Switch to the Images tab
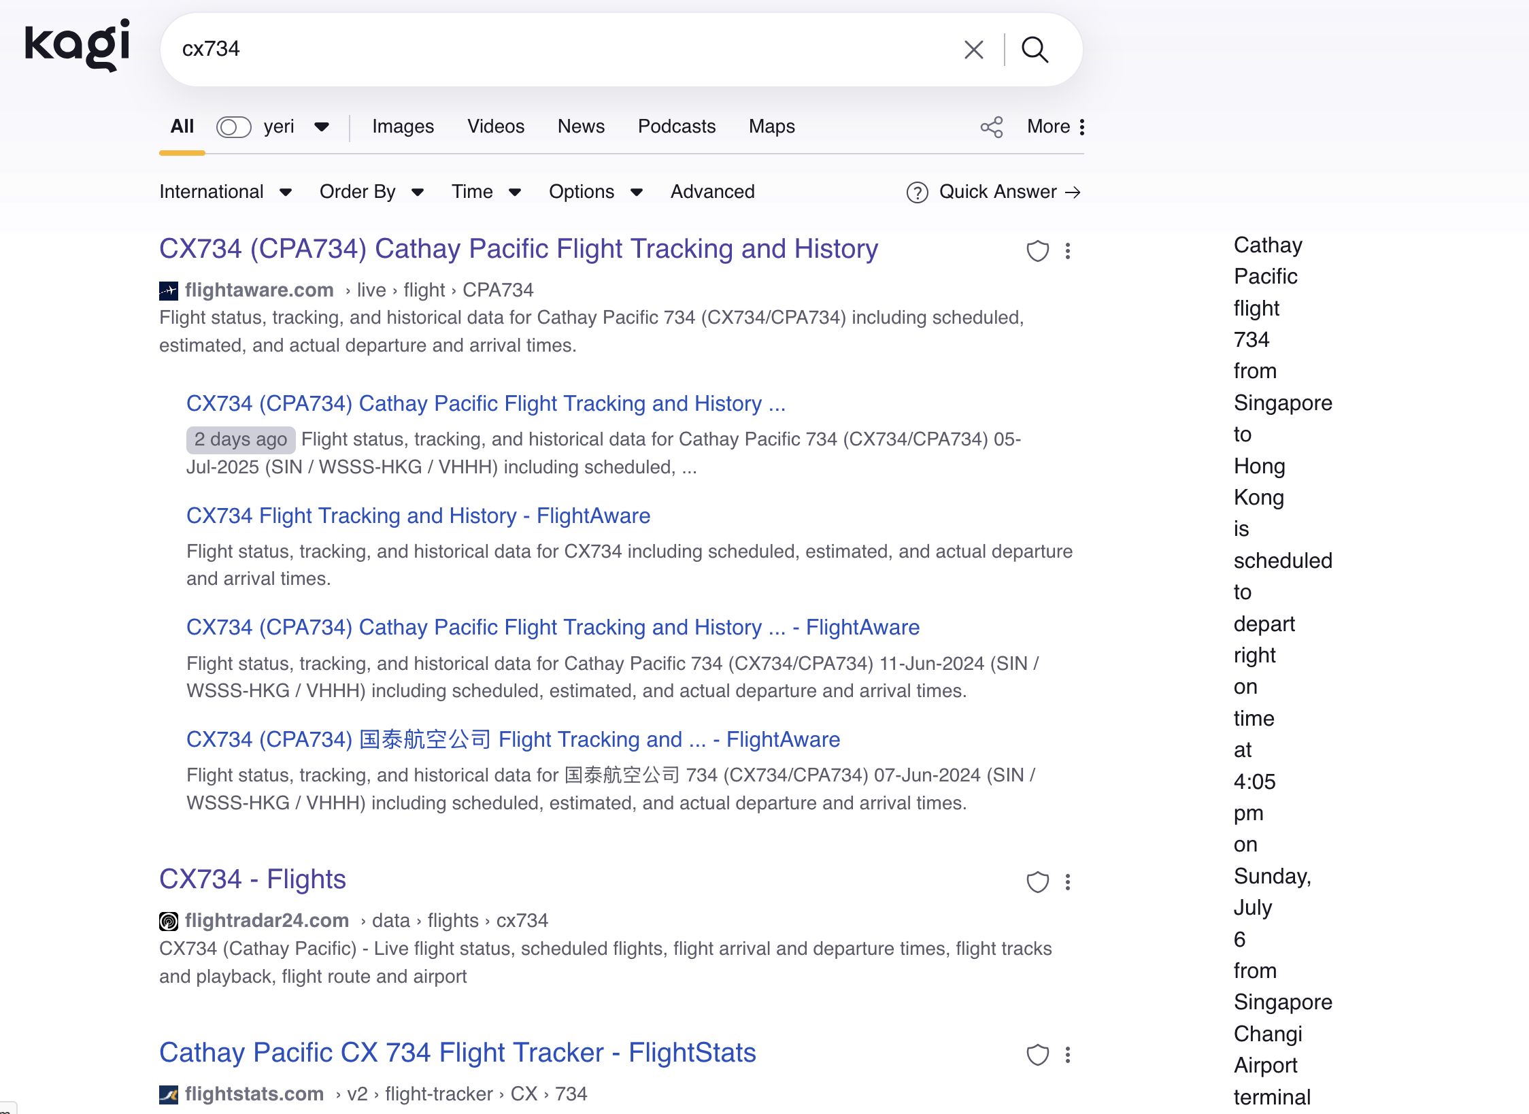Screen dimensions: 1529x1114 point(403,126)
